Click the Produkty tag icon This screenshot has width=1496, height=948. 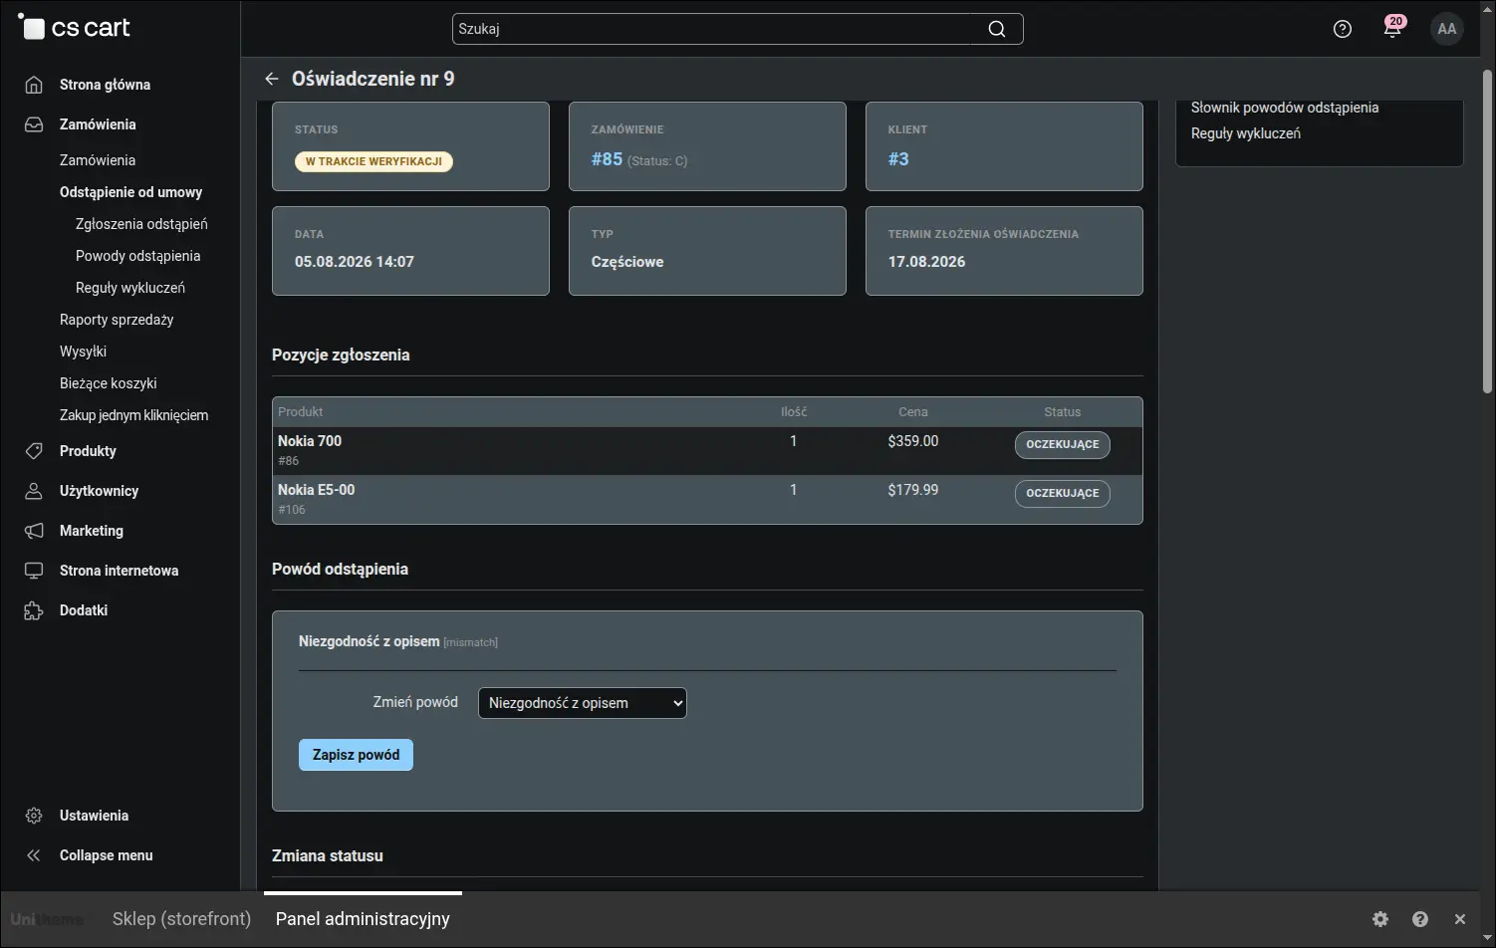34,451
